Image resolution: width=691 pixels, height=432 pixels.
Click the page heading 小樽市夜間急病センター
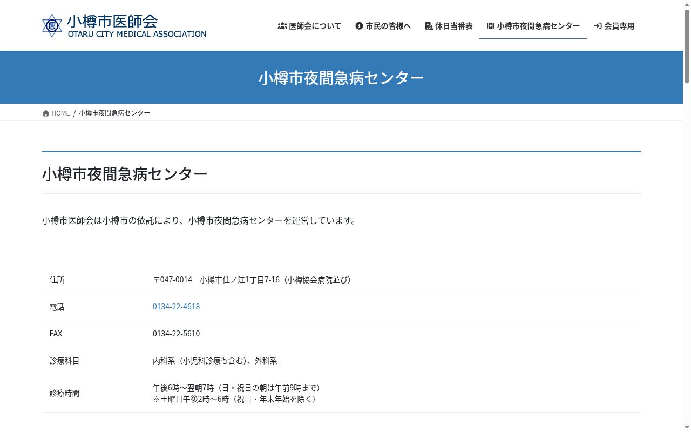[x=125, y=174]
